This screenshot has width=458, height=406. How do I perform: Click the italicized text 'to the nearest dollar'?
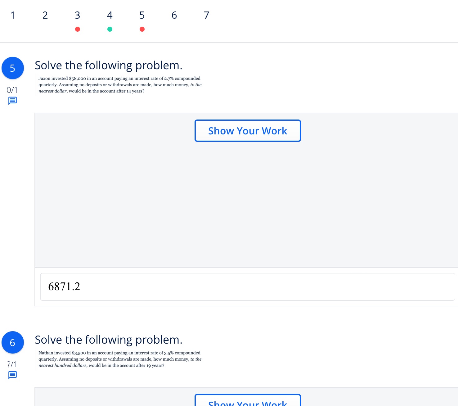coord(53,91)
